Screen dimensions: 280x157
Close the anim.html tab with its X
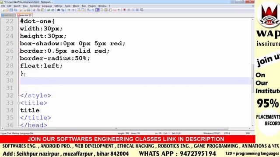tap(30, 15)
